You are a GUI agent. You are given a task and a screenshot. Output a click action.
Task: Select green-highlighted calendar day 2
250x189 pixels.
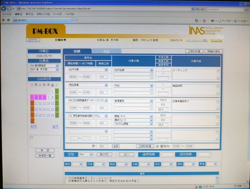57,91
